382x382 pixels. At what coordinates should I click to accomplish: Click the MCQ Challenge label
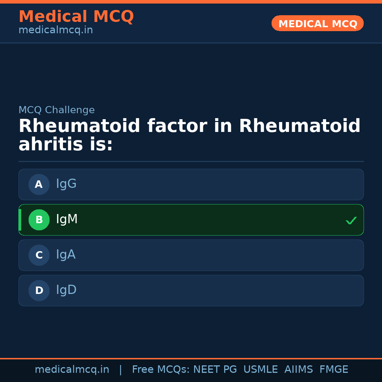tap(57, 110)
